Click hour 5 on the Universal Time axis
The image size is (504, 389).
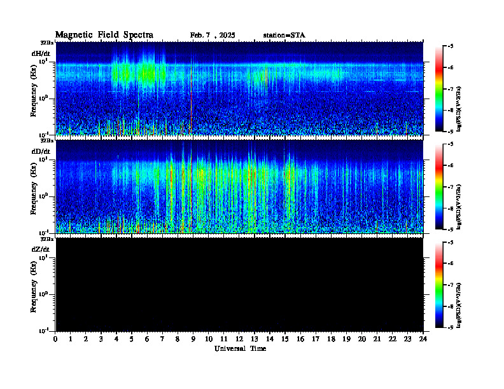tap(132, 339)
